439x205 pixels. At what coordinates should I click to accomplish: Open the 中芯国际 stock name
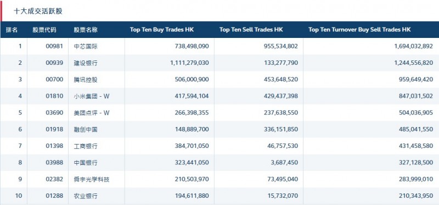[x=86, y=47]
